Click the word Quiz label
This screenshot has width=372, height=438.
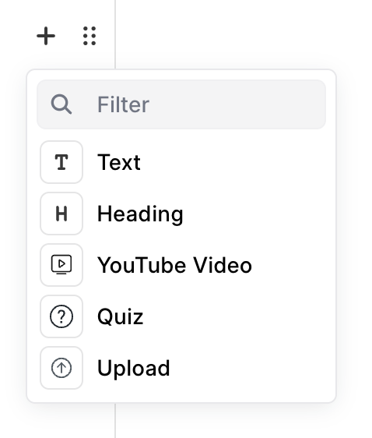pos(120,316)
